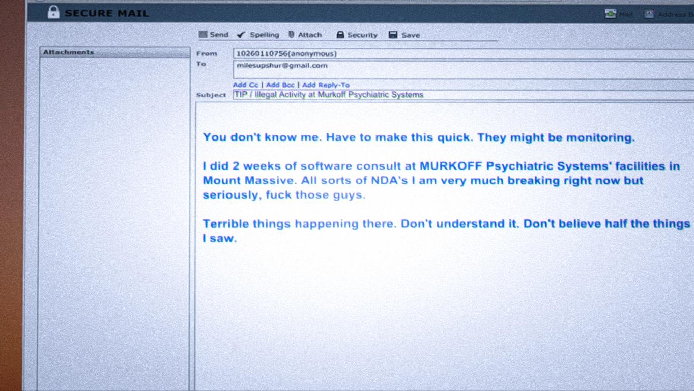
Task: Click the "Subject" field label
Action: pos(211,95)
